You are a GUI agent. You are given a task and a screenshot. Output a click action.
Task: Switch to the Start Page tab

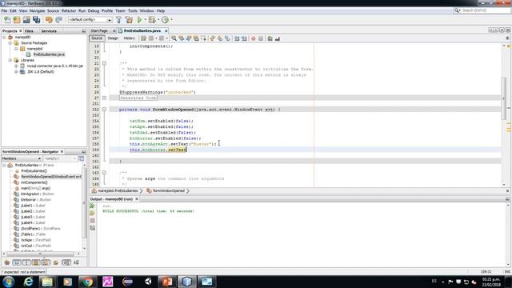click(x=99, y=30)
